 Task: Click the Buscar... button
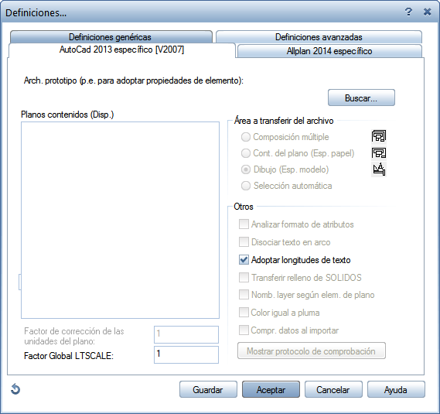click(x=361, y=98)
